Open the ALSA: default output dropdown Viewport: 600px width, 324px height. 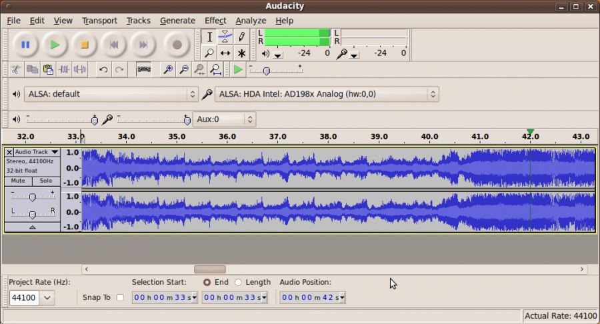[111, 94]
